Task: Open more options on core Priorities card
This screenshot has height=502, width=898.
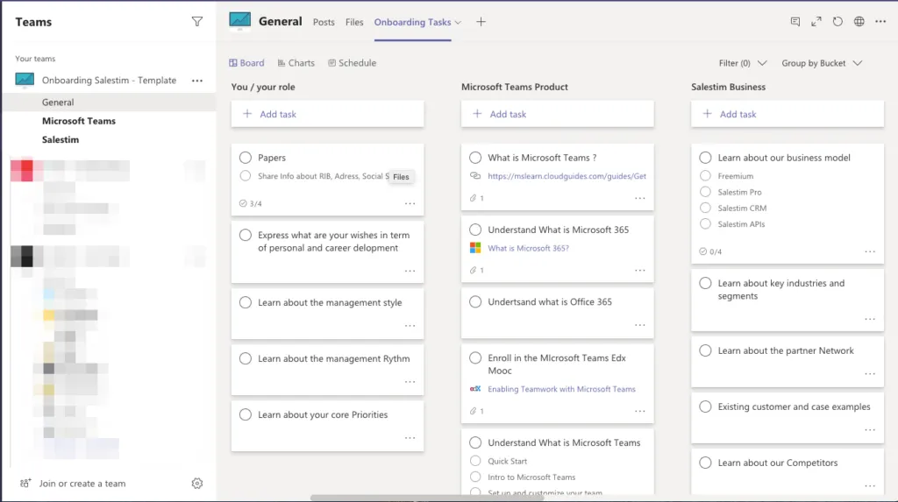Action: (x=410, y=438)
